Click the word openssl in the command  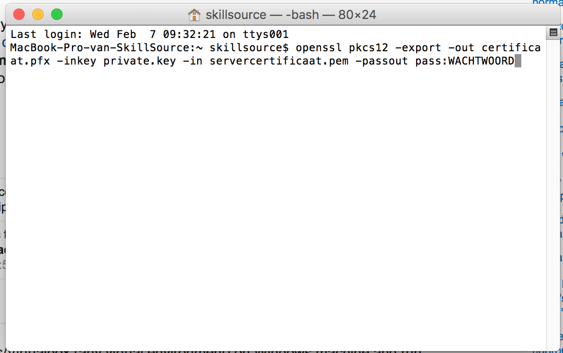pos(318,47)
